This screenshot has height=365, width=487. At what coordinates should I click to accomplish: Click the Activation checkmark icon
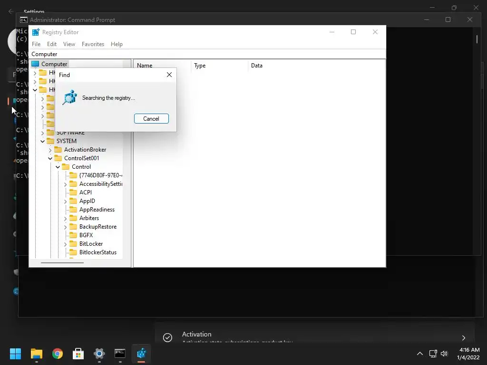click(x=167, y=337)
